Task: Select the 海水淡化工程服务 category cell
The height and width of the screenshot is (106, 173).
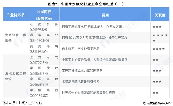Action: point(15,38)
